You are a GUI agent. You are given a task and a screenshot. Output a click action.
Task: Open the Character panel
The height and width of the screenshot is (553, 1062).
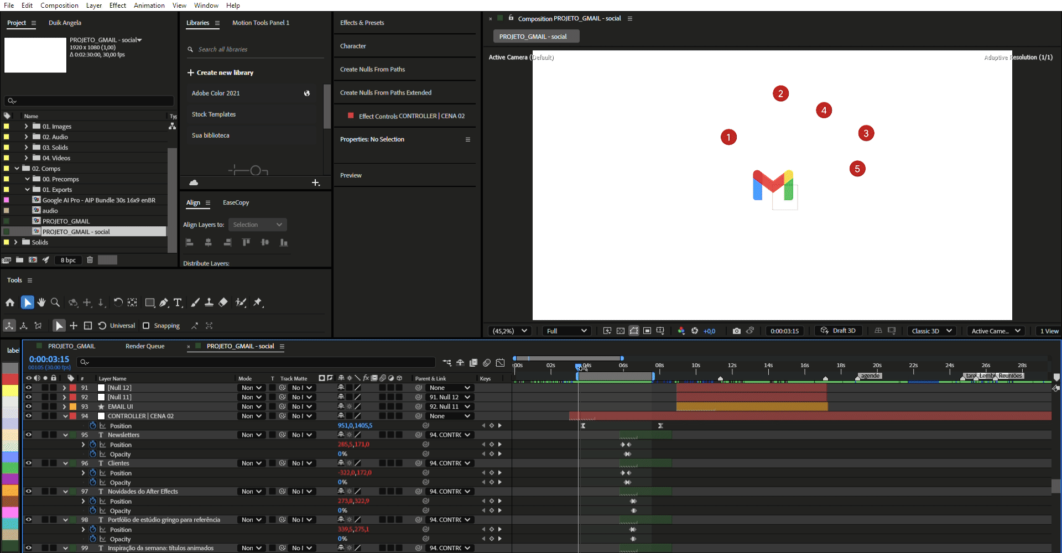(353, 46)
